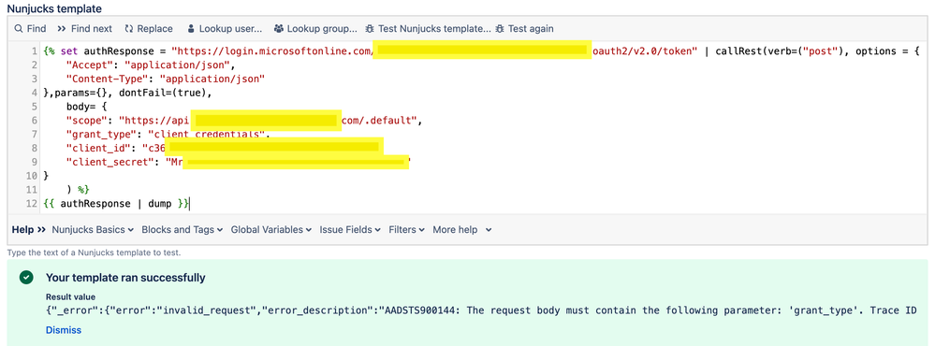Click line number 10 in the gutter
Screen dimensions: 935x346
(32, 176)
